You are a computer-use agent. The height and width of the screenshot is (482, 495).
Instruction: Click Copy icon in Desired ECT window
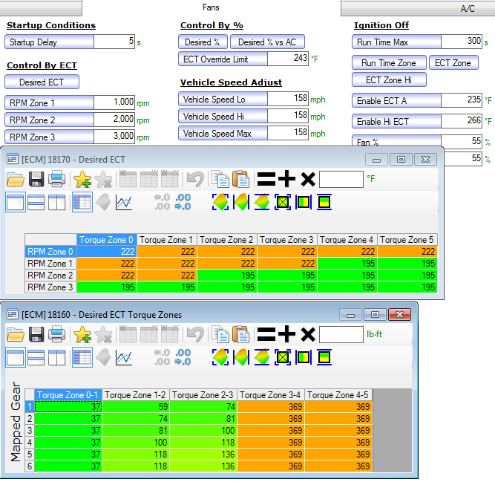[x=220, y=178]
